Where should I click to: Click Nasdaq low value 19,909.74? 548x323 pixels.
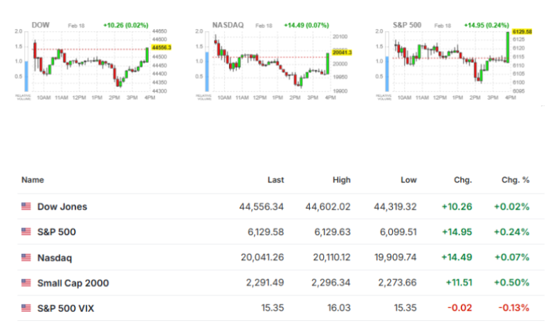tap(396, 257)
